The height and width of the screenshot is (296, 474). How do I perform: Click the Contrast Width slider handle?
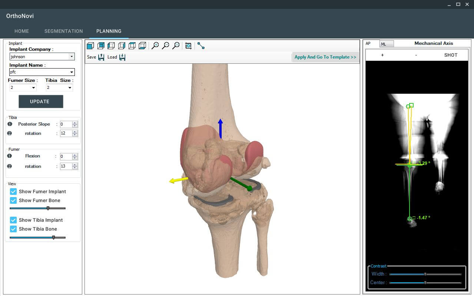click(425, 274)
